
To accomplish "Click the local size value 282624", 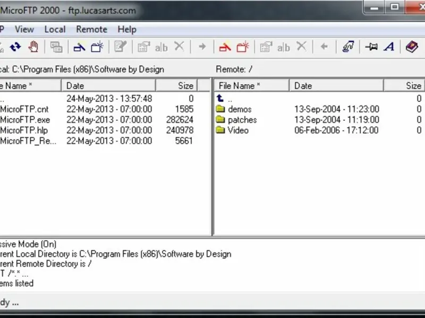I will click(180, 120).
